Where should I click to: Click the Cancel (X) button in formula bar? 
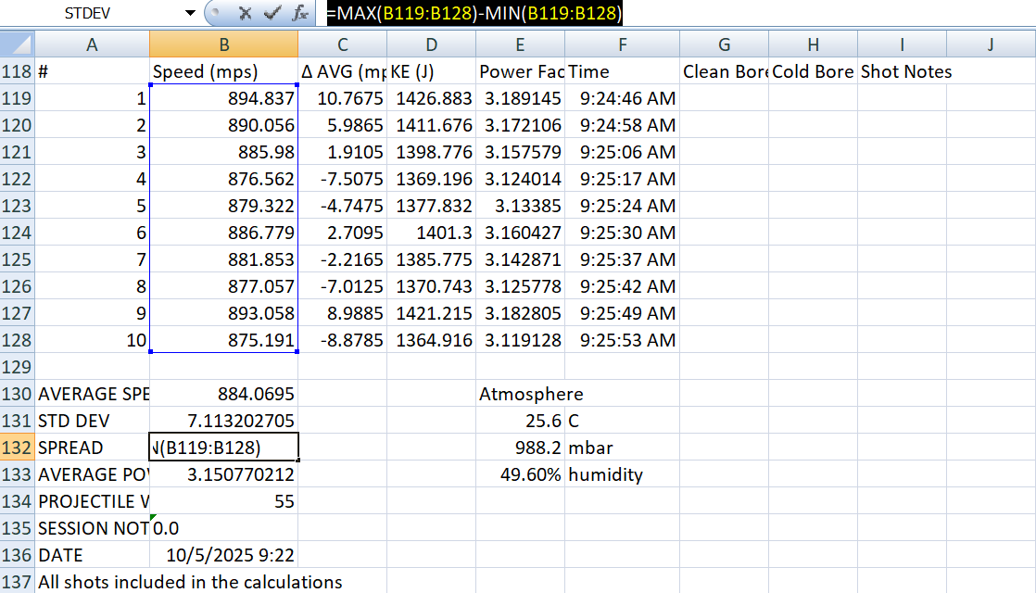(246, 14)
